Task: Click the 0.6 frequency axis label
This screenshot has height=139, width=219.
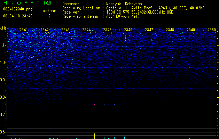Action: tap(3, 132)
